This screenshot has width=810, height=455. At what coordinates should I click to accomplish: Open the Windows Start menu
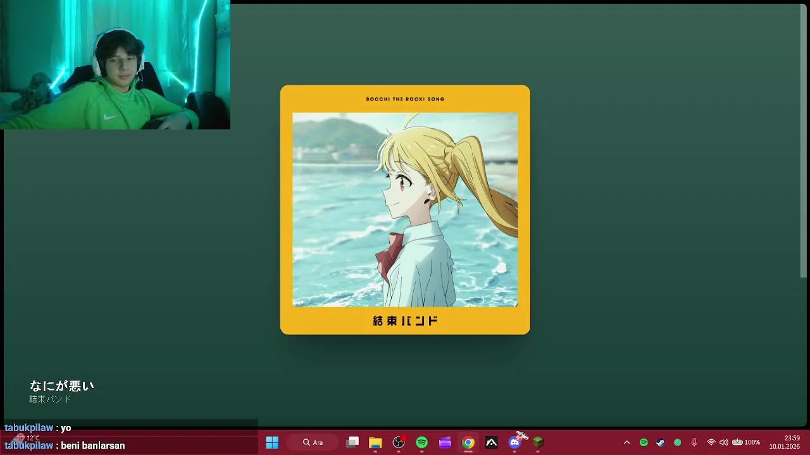(x=272, y=442)
